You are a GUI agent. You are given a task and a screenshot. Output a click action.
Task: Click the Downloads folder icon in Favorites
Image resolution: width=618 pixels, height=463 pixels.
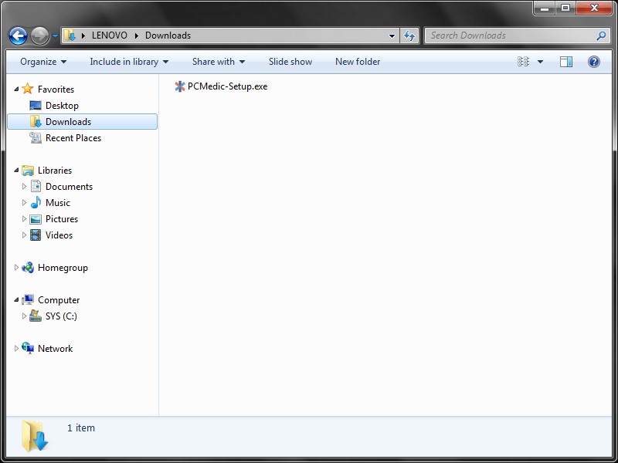click(x=36, y=122)
